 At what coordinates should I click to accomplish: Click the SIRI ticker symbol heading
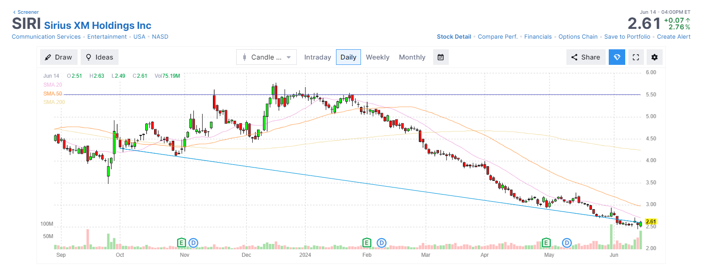tap(26, 24)
